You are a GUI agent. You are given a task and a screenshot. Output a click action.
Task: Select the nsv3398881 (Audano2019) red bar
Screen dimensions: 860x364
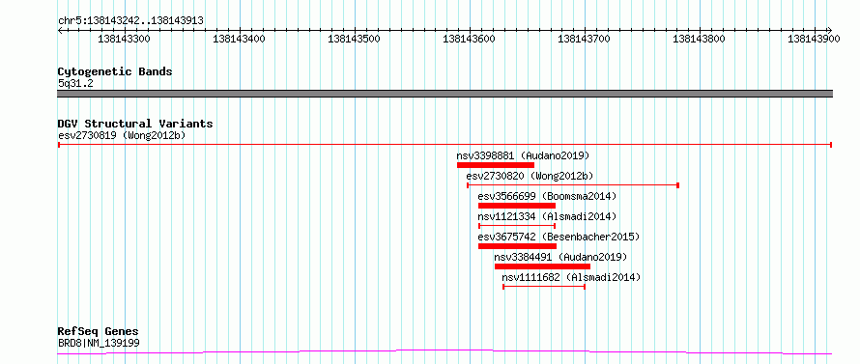496,165
